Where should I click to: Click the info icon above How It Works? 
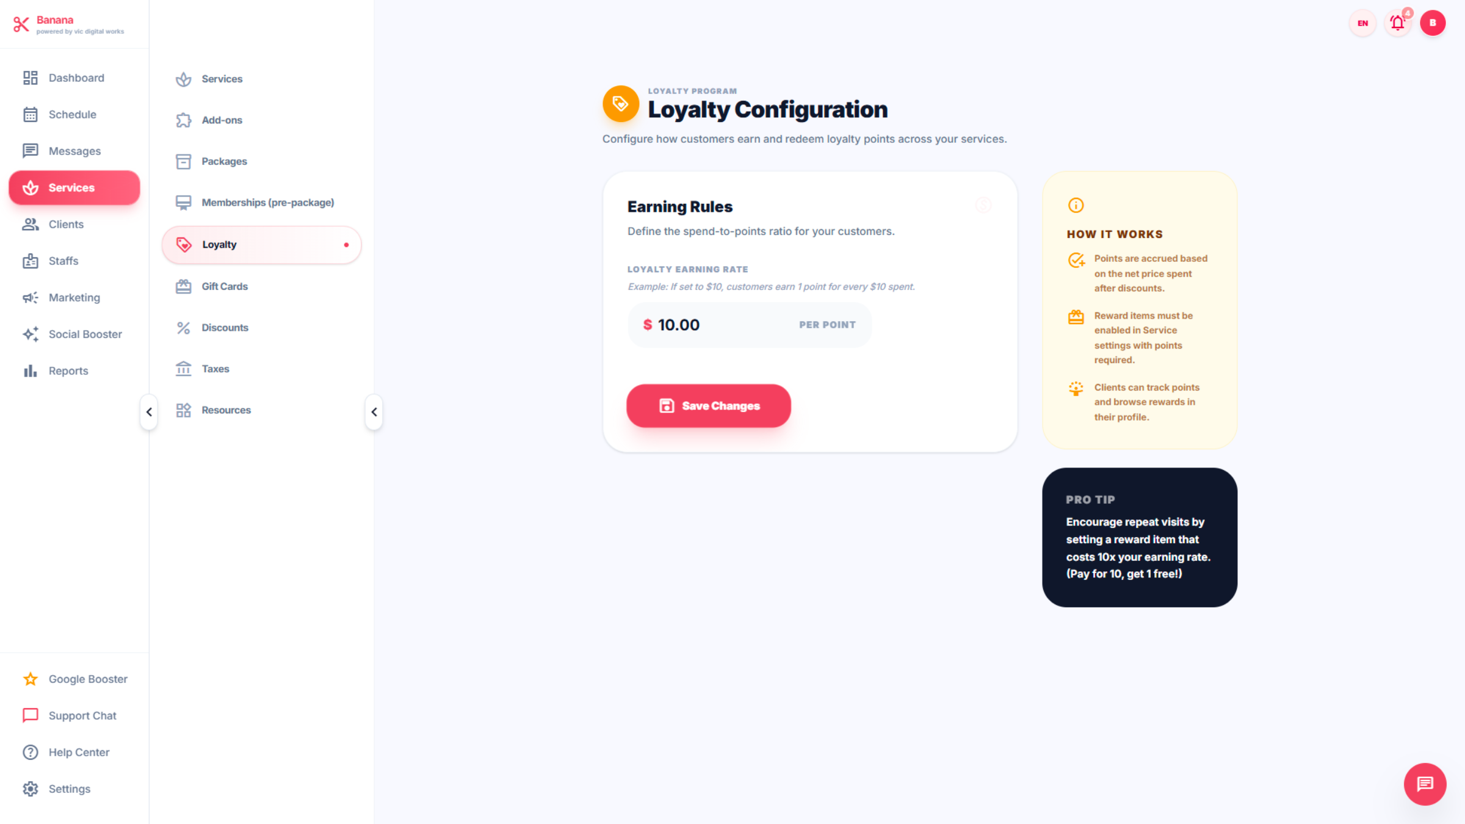click(1076, 206)
